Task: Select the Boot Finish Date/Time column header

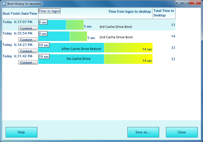Action: click(20, 13)
